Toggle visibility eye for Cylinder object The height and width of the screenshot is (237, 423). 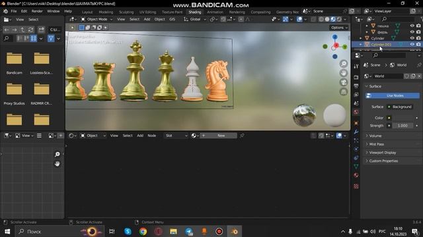412,38
